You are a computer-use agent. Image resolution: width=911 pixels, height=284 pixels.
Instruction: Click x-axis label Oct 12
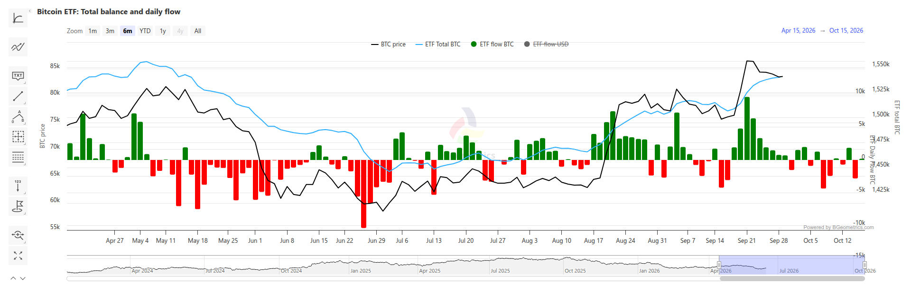tap(842, 240)
